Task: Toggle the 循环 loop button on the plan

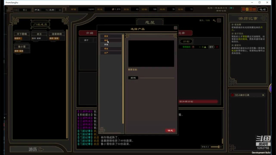Action: tap(211, 47)
